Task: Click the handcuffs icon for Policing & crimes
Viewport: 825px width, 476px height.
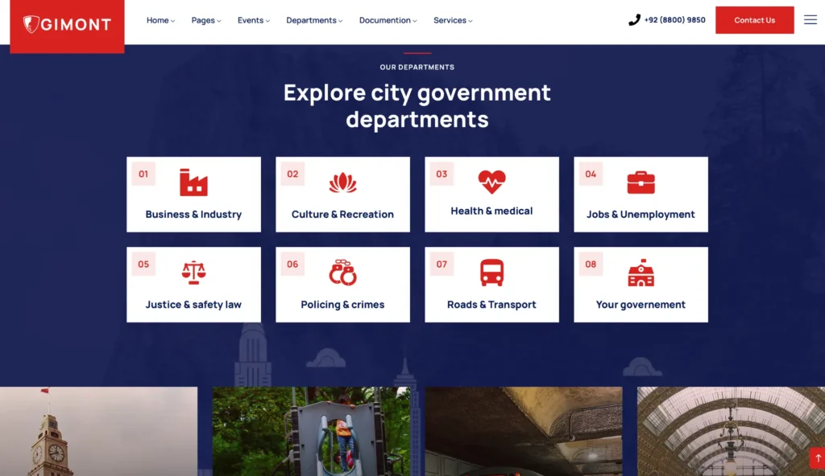Action: point(342,273)
